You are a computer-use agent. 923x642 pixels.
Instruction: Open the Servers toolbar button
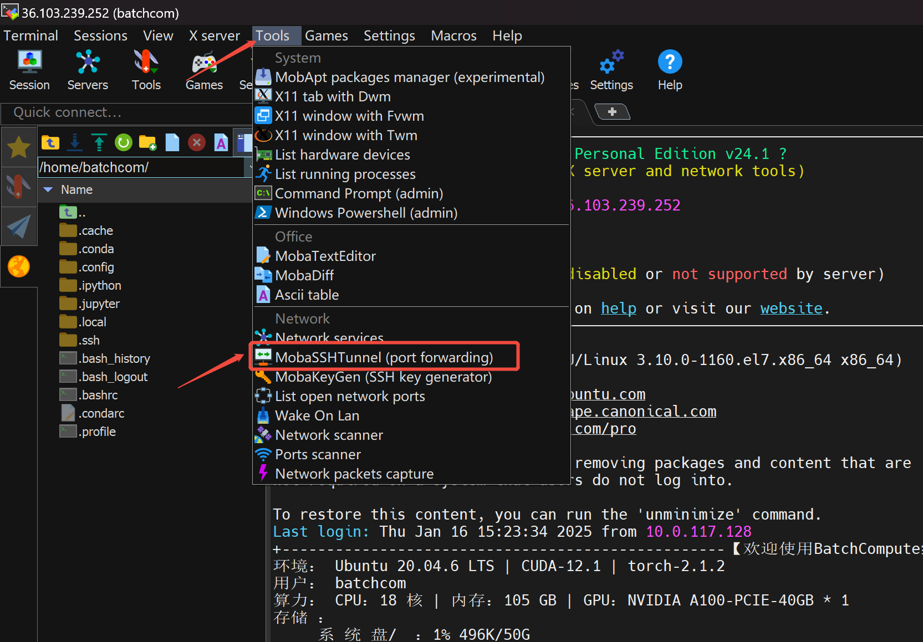pyautogui.click(x=88, y=70)
